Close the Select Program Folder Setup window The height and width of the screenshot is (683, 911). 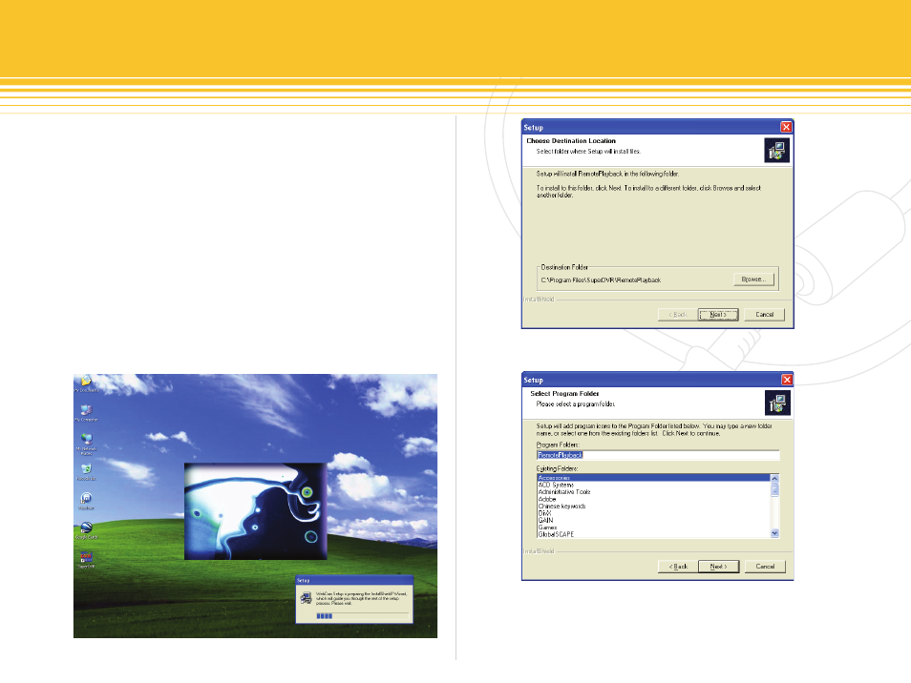pos(787,380)
